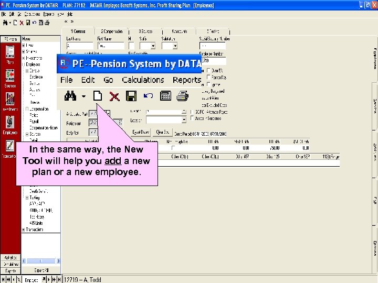
Task: Click the Expand All button below the tree
Action: click(x=41, y=270)
